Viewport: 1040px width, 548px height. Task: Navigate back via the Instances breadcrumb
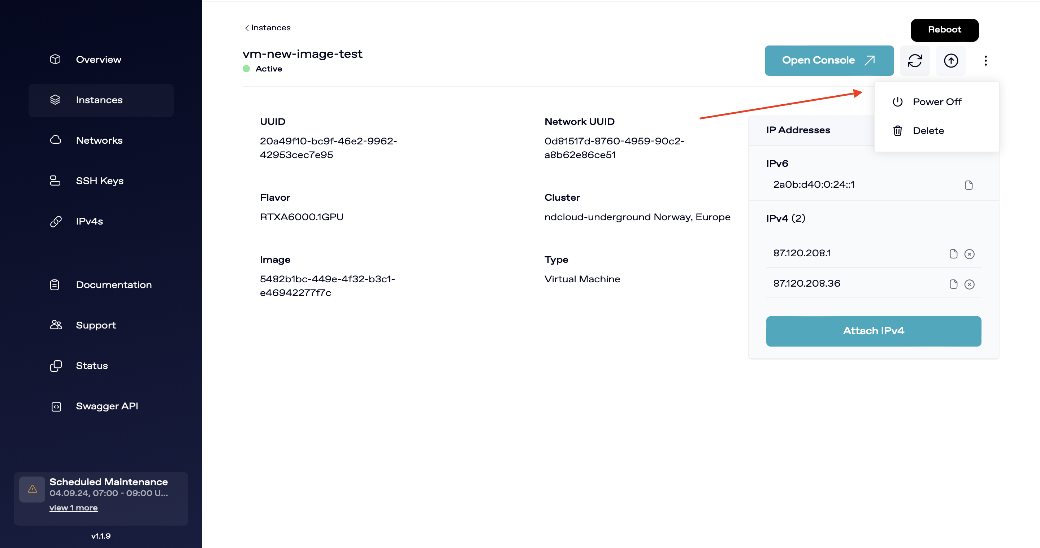[x=268, y=27]
